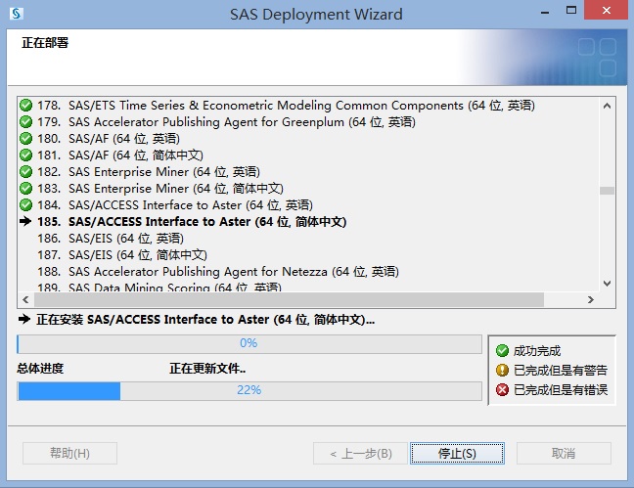This screenshot has height=488, width=634.
Task: Click the 总体进度 label
Action: 40,369
